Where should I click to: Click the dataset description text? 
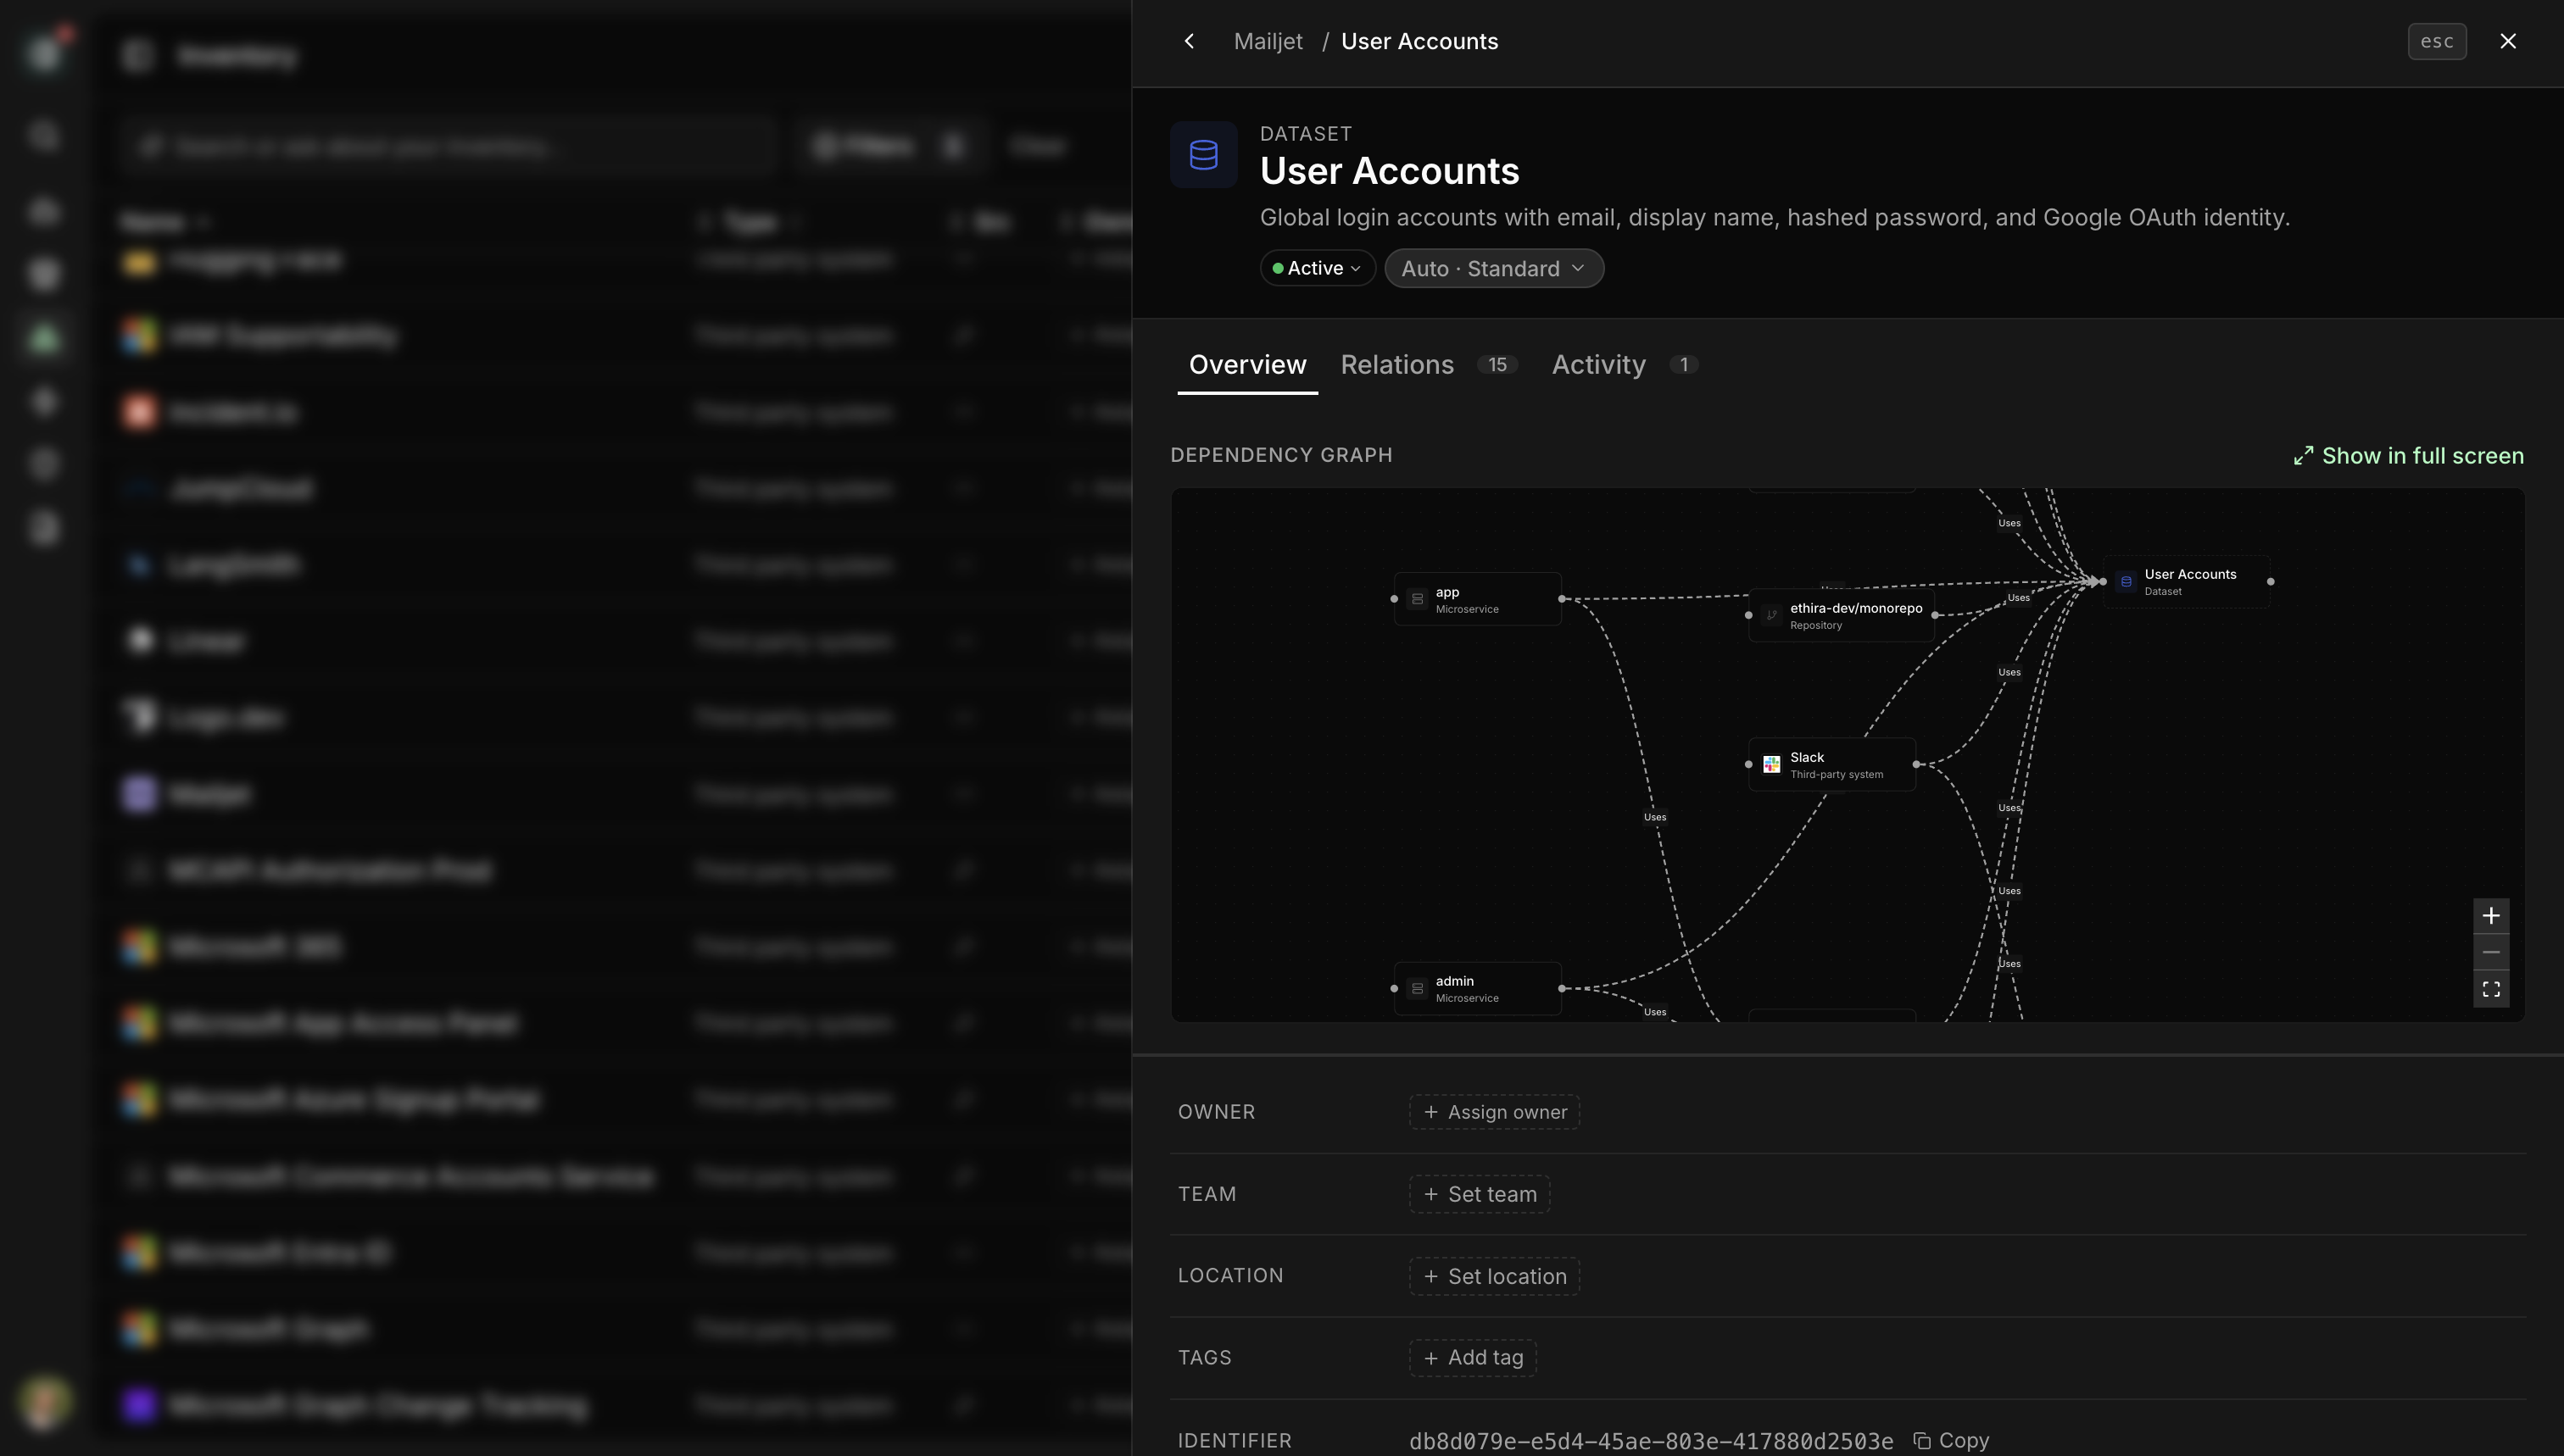[1775, 218]
